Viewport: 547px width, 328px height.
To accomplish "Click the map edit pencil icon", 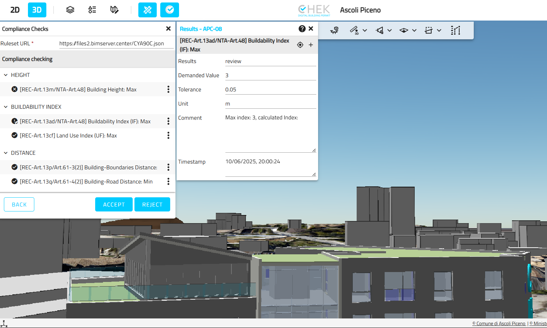I will click(x=114, y=10).
